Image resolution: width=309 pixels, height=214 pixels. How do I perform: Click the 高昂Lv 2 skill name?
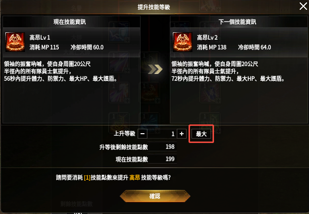point(207,37)
